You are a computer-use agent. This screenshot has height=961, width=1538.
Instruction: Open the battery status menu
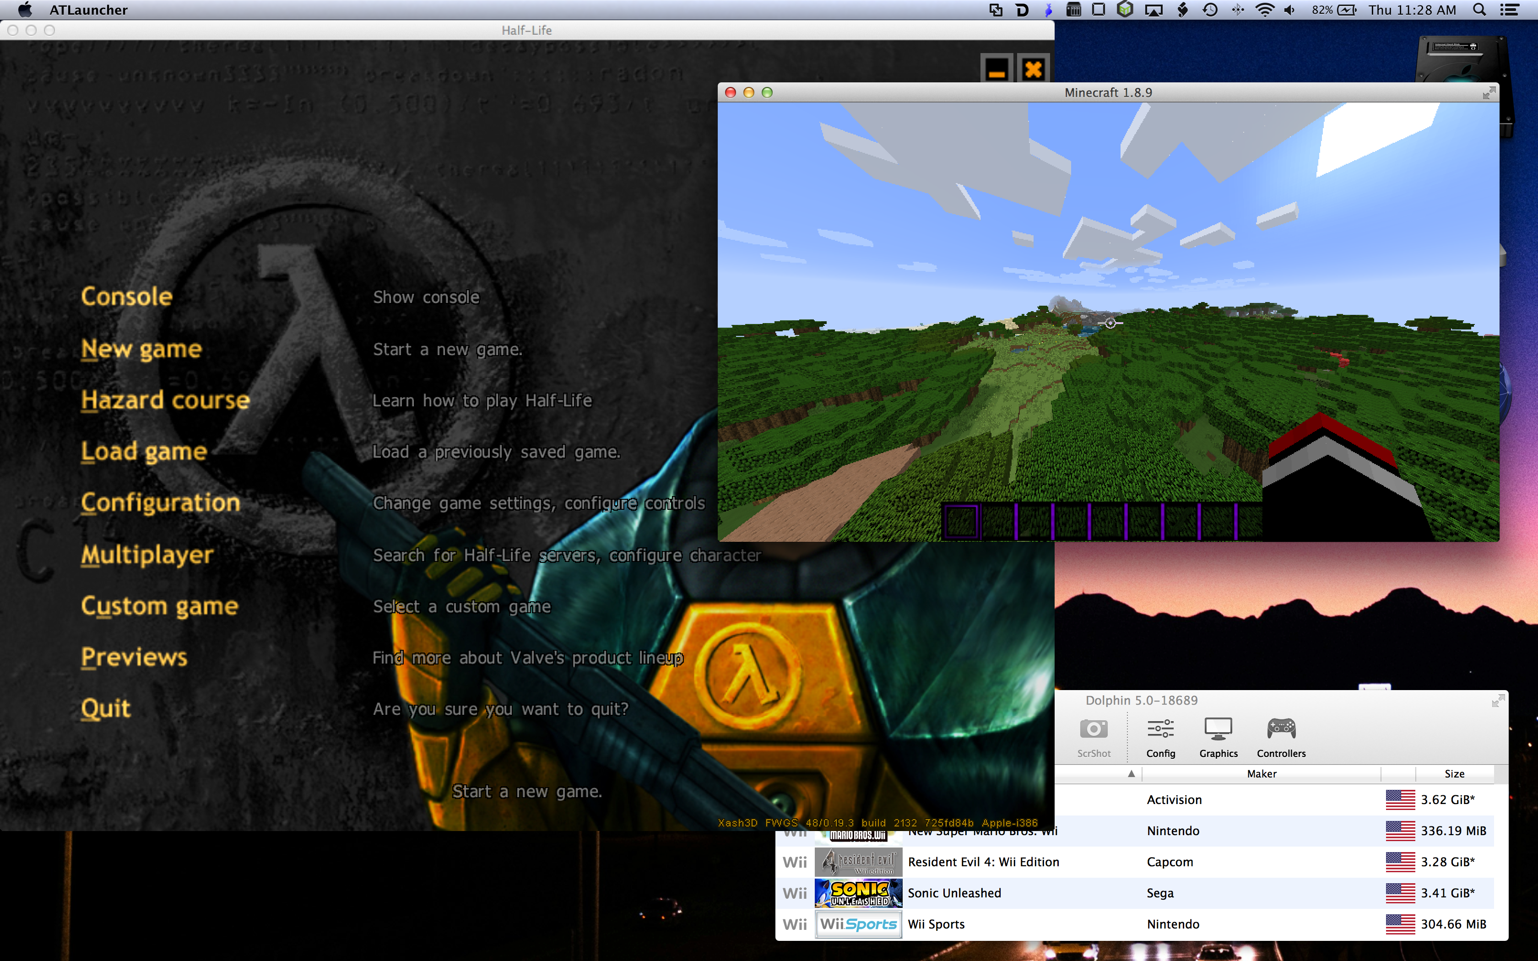point(1334,10)
